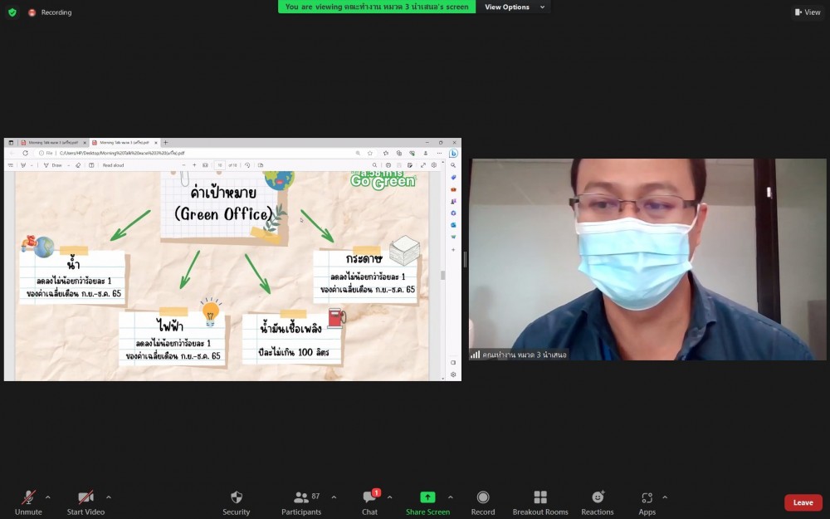This screenshot has height=519, width=830.
Task: Open browser sidebar settings gear
Action: point(453,375)
